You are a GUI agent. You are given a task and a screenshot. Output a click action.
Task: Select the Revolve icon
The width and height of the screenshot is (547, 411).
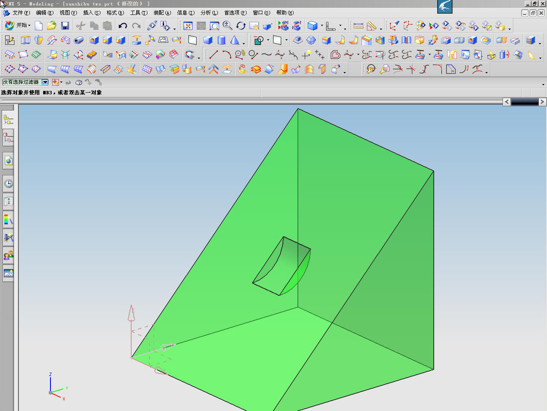(x=39, y=40)
